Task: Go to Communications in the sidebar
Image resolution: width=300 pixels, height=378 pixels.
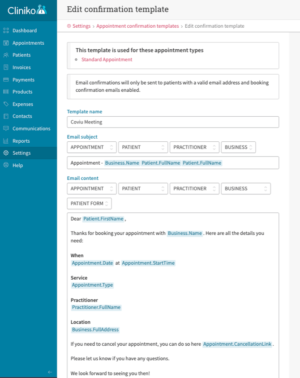Action: [31, 128]
